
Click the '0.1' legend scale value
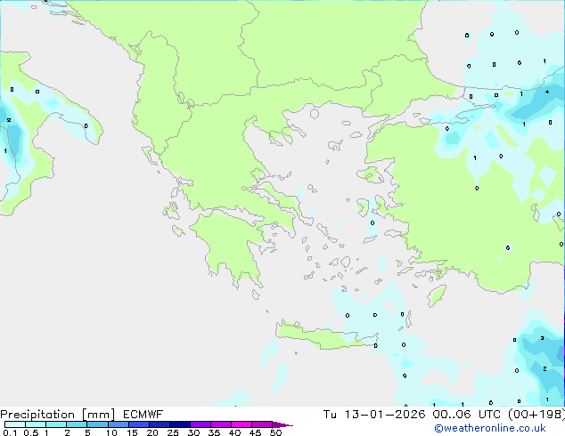(x=10, y=432)
